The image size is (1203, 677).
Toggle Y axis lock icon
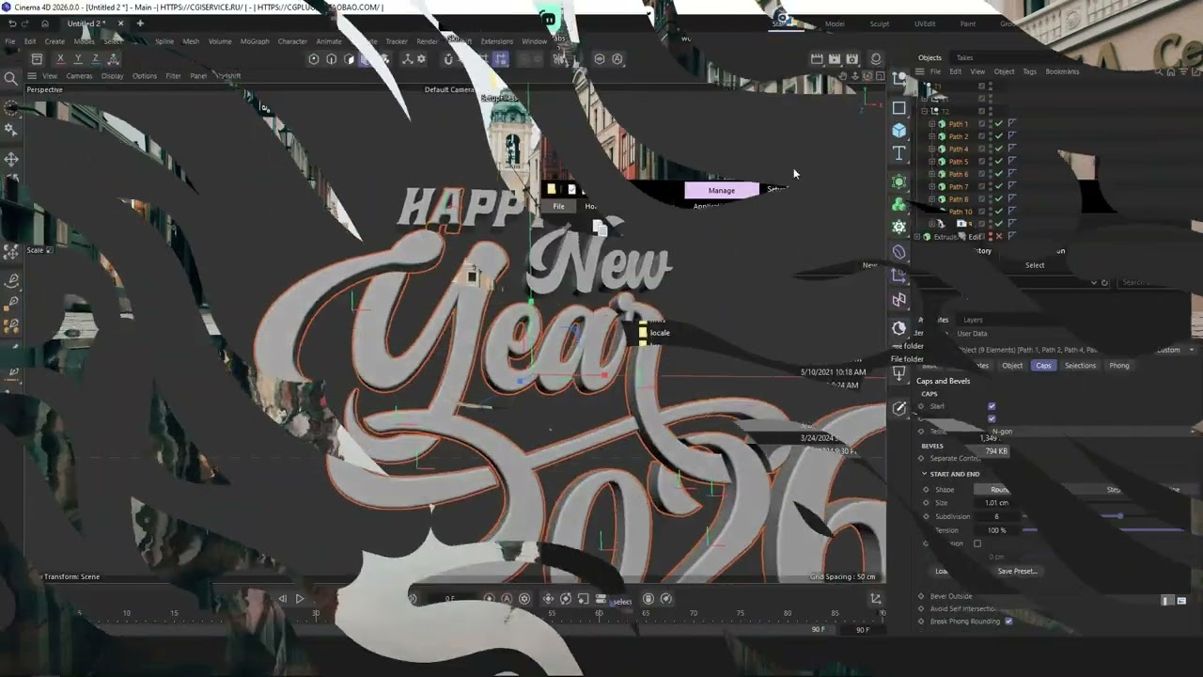coord(78,58)
